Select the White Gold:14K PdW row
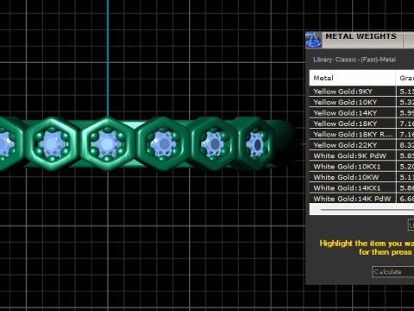 coord(361,199)
